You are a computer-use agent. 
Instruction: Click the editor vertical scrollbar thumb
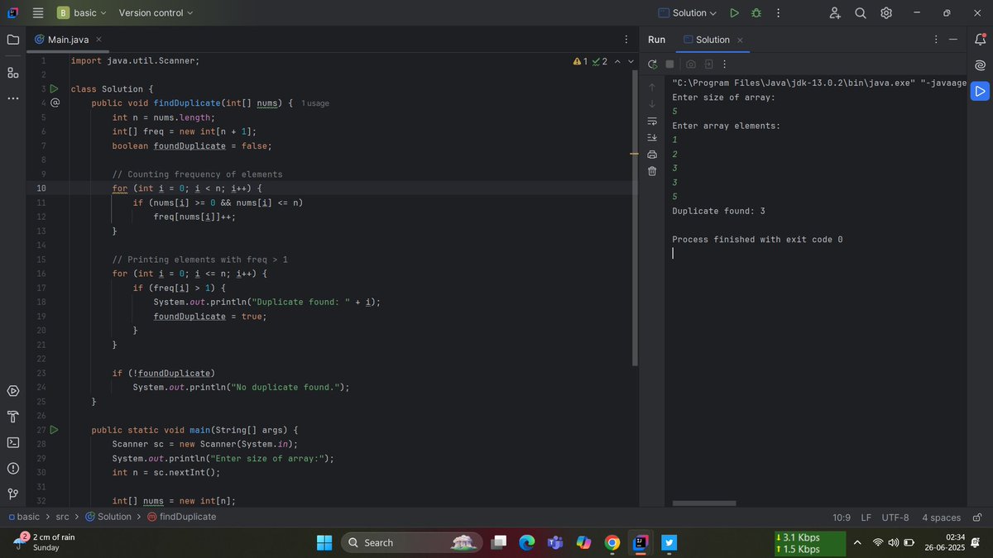[635, 218]
